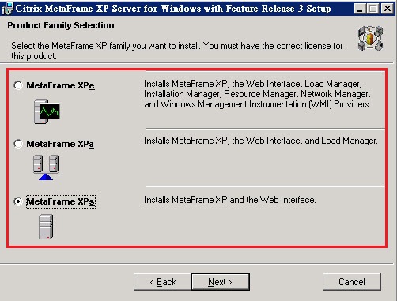The width and height of the screenshot is (397, 301).
Task: Click the XPa description mentioning Load Manager
Action: (261, 141)
